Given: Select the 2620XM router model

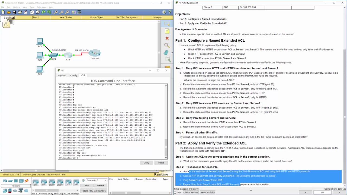Looking at the screenshot, I should 52,183.
